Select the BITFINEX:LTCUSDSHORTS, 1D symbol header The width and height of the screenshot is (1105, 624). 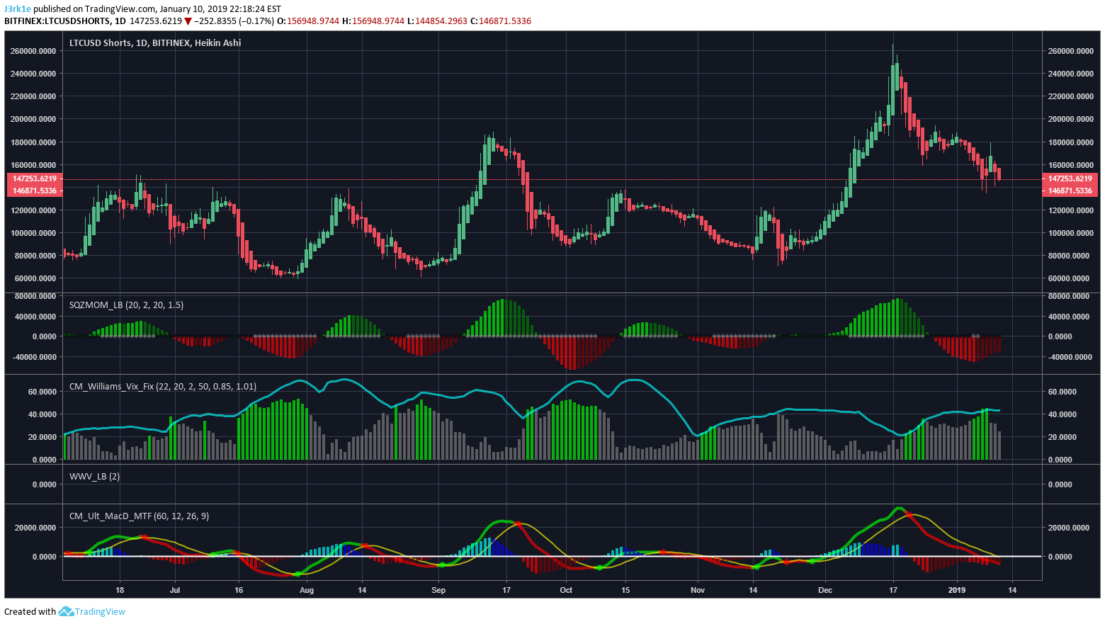click(x=65, y=21)
